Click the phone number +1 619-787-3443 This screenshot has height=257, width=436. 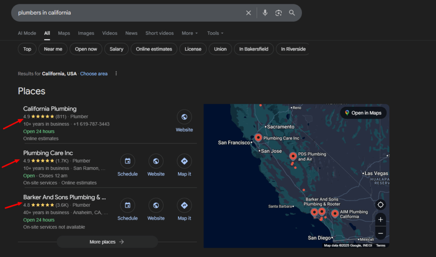tap(91, 124)
